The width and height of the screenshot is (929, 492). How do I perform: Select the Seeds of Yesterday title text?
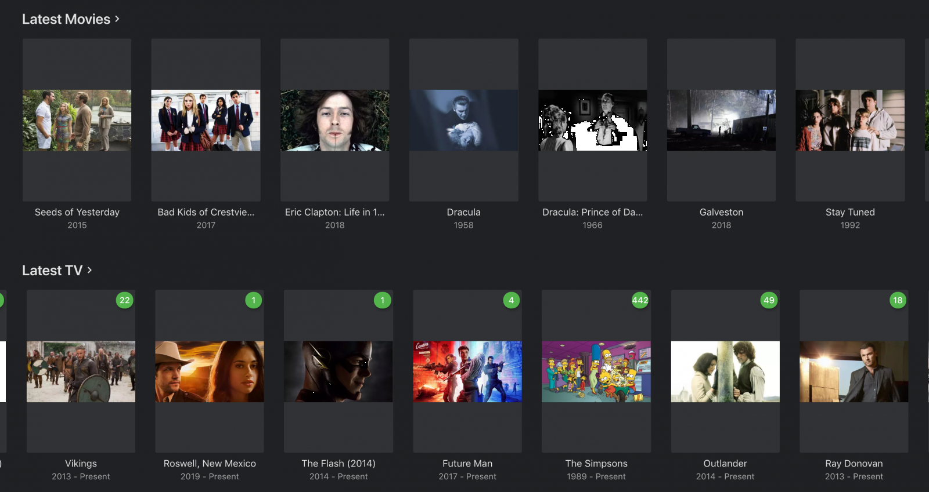click(77, 212)
